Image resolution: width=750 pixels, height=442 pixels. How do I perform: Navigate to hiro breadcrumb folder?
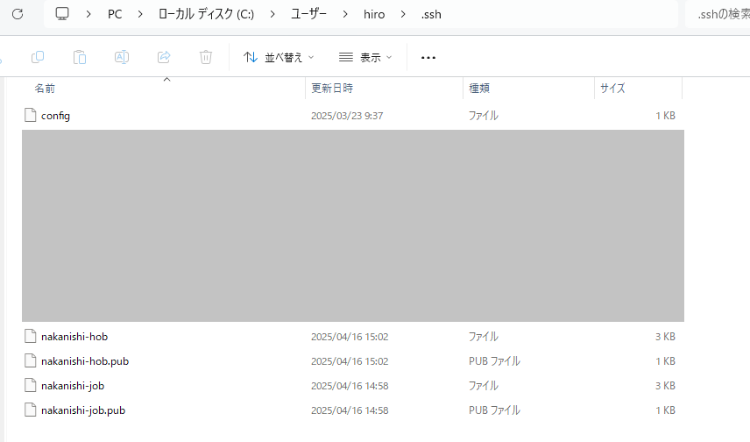tap(374, 14)
